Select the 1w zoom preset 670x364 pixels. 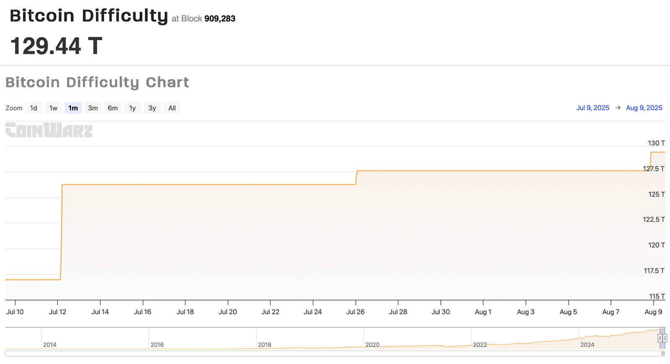pos(53,108)
